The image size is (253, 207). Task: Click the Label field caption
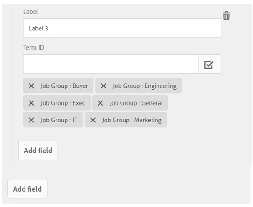(x=30, y=12)
